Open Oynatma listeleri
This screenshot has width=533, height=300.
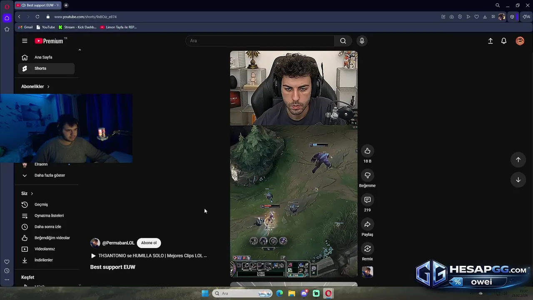[x=46, y=215]
